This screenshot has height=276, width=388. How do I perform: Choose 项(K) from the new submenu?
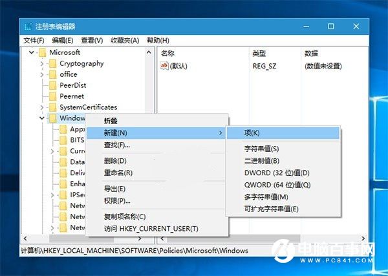click(252, 133)
